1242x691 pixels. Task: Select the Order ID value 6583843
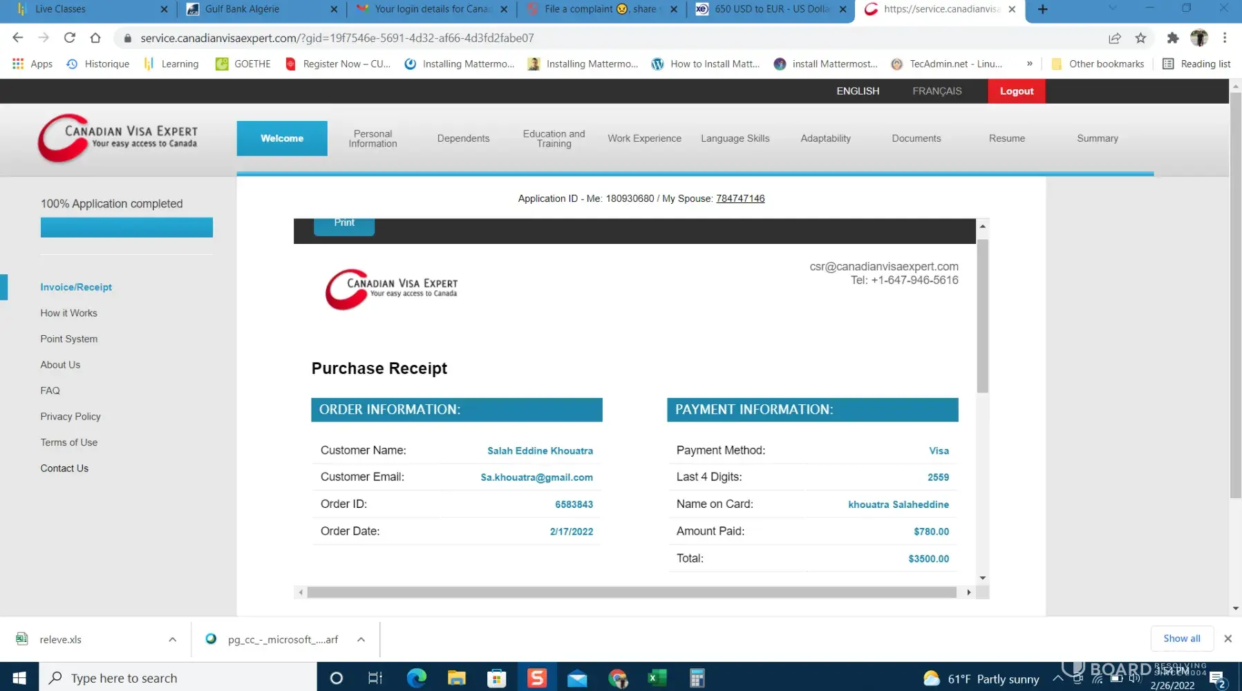click(574, 504)
